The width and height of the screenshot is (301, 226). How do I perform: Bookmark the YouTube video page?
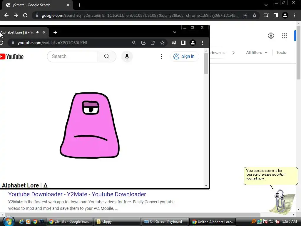(x=162, y=43)
